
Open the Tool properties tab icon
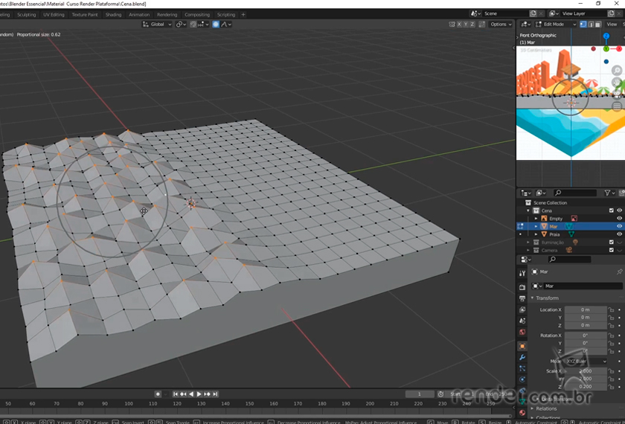(x=522, y=274)
